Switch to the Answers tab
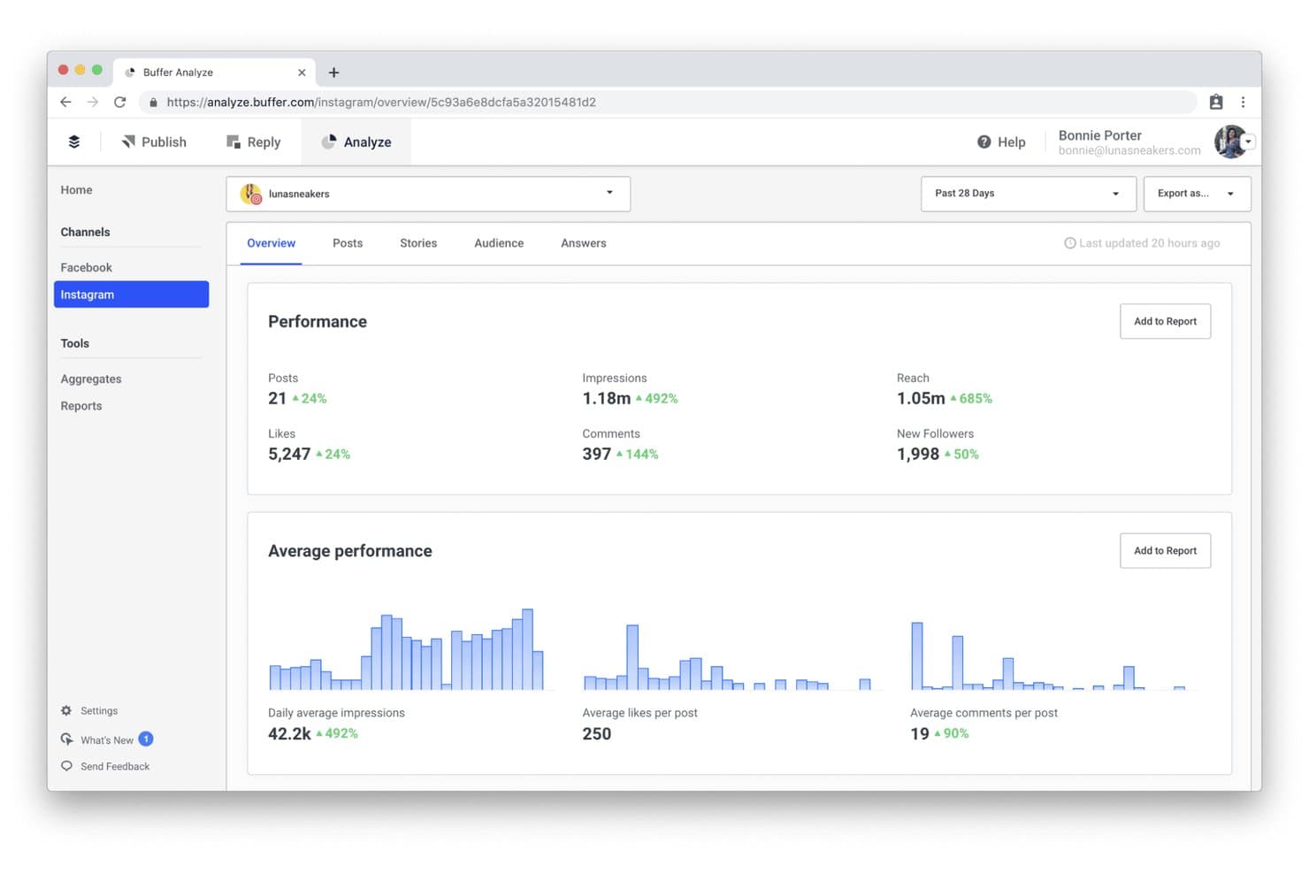 coord(584,243)
